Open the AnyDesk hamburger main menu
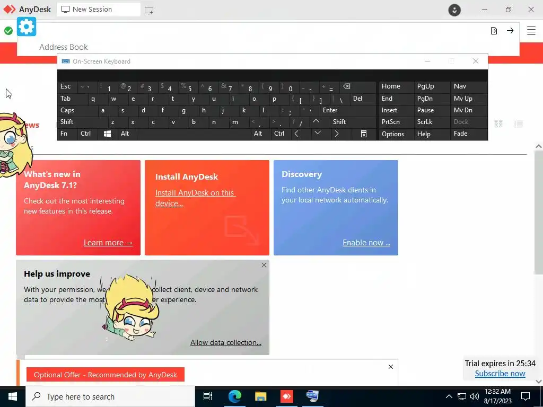 [531, 31]
